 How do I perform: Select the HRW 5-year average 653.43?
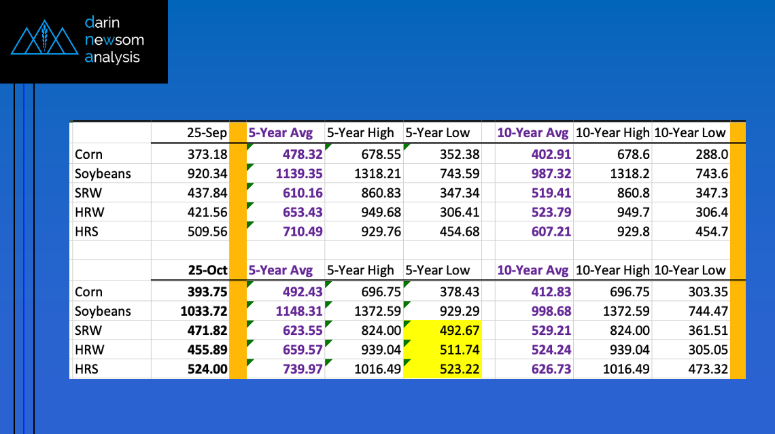pyautogui.click(x=285, y=213)
